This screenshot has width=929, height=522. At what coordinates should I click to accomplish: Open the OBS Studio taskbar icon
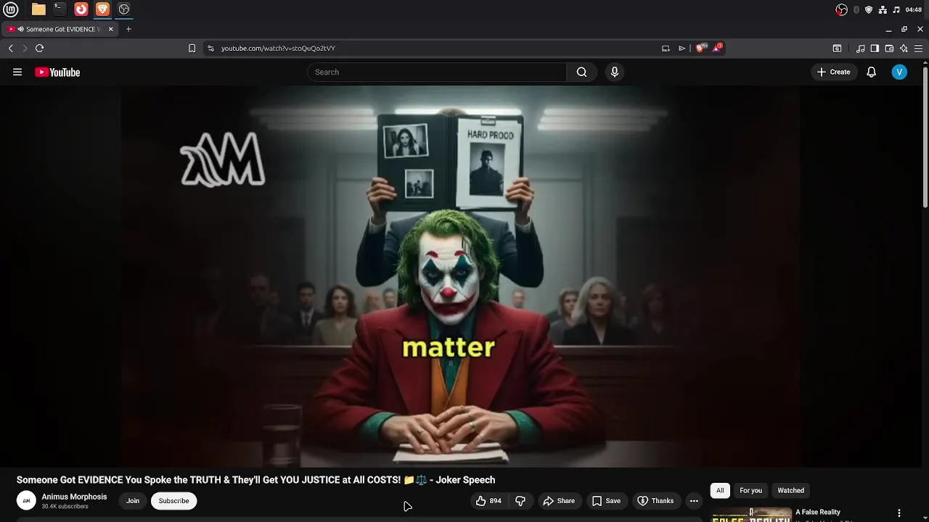(124, 9)
